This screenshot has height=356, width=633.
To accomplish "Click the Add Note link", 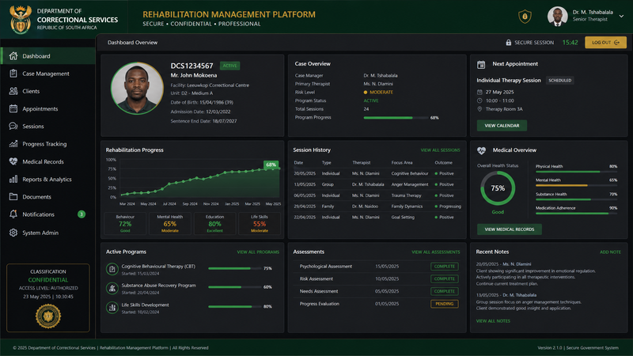I will click(610, 252).
